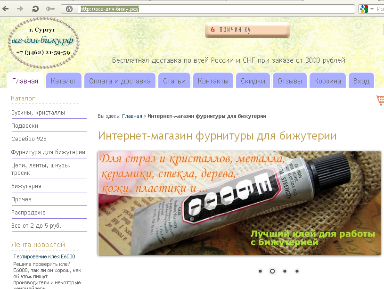Open the Статьи tab
Image resolution: width=384 pixels, height=289 pixels.
pos(174,81)
